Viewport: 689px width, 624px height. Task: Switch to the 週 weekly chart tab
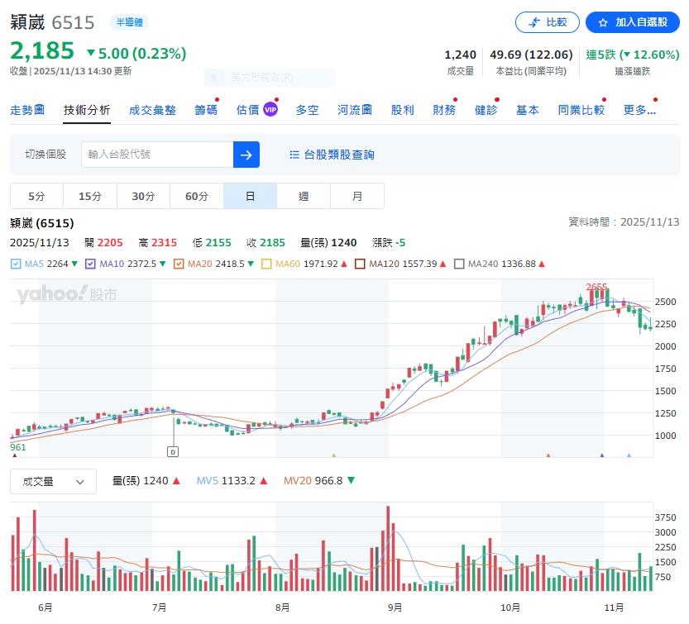click(304, 196)
